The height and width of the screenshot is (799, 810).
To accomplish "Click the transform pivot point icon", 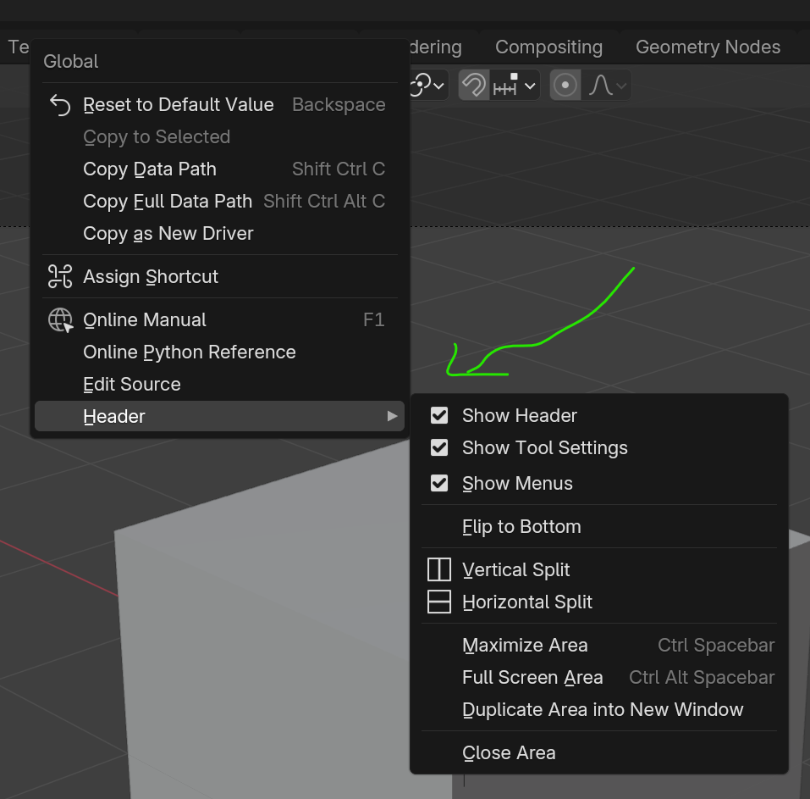I will pos(420,85).
